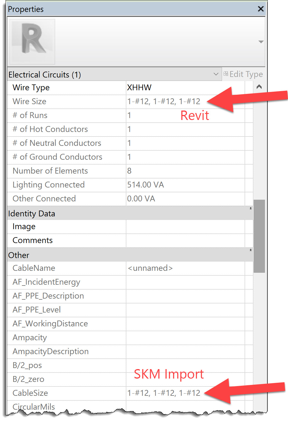
Task: Expand the Electrical Circuits selection dropdown
Action: [x=216, y=74]
